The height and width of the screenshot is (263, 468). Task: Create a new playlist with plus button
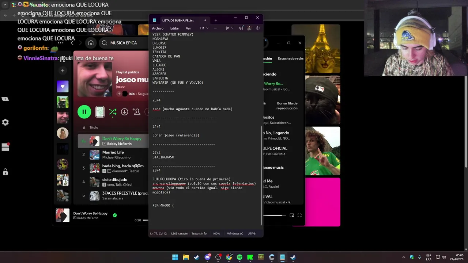pyautogui.click(x=63, y=70)
